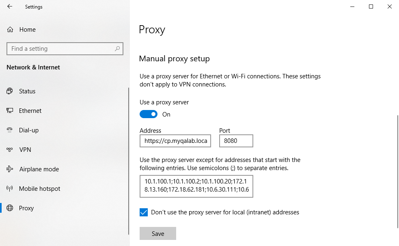
Task: Click the proxy exceptions text box
Action: click(x=196, y=186)
